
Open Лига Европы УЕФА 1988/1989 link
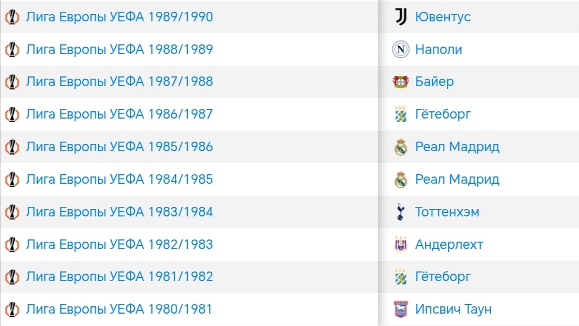[x=119, y=49]
